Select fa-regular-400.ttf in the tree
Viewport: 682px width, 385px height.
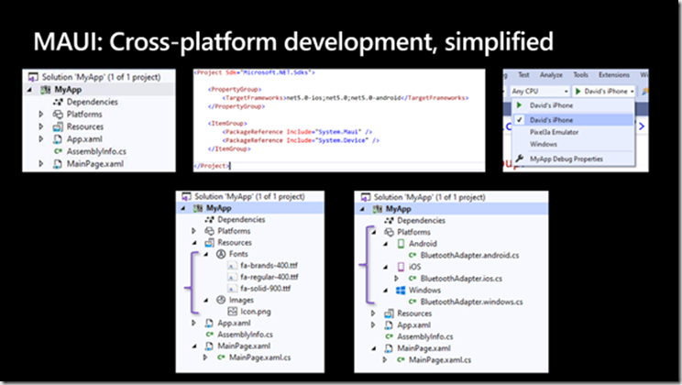[x=269, y=277]
